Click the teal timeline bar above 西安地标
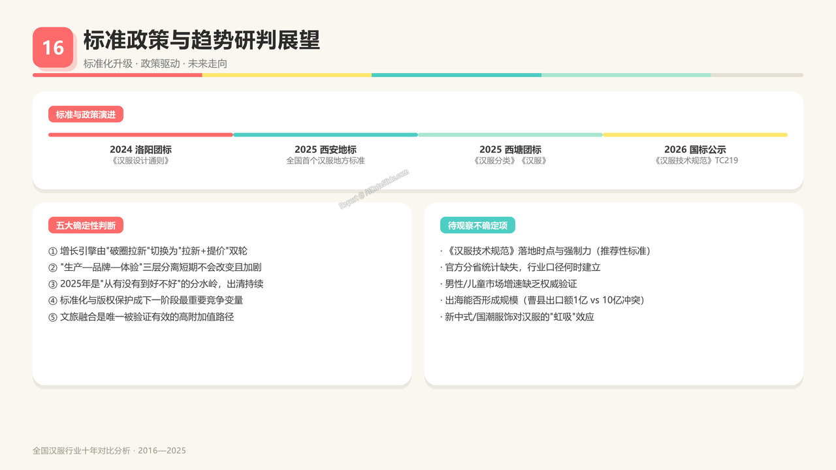Viewport: 836px width, 470px height. pyautogui.click(x=325, y=135)
